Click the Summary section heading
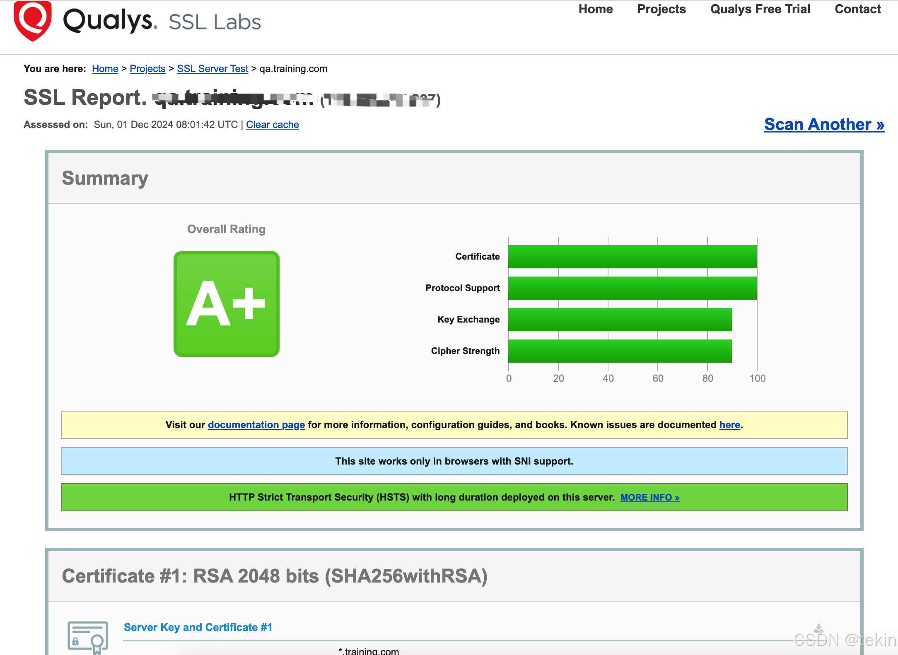 [x=105, y=178]
